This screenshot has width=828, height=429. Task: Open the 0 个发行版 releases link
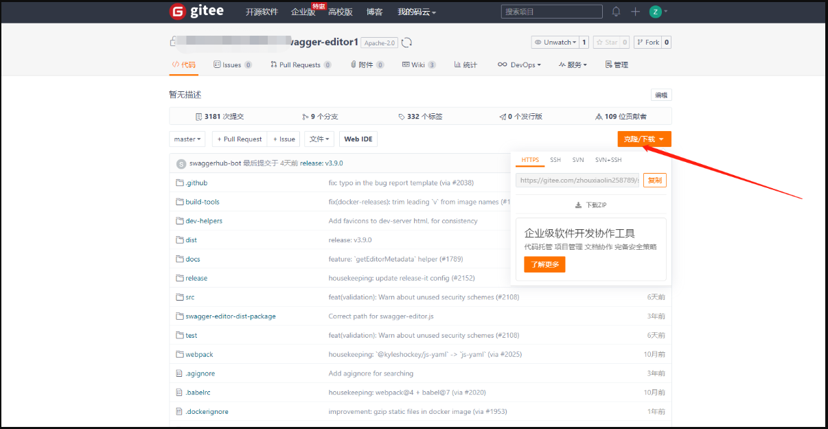521,117
